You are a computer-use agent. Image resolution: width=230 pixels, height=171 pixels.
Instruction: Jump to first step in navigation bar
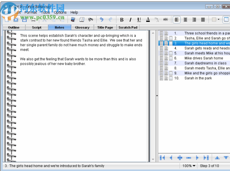coord(162,158)
